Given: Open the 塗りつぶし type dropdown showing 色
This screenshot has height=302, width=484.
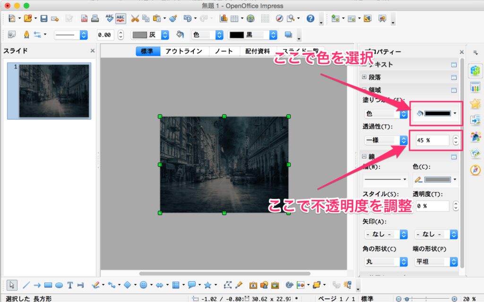Looking at the screenshot, I should point(386,114).
